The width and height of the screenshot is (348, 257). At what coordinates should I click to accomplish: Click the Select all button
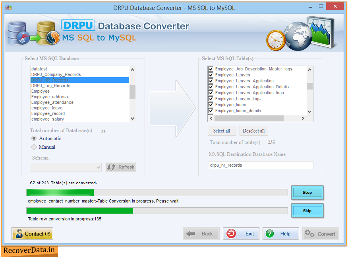[x=222, y=131]
